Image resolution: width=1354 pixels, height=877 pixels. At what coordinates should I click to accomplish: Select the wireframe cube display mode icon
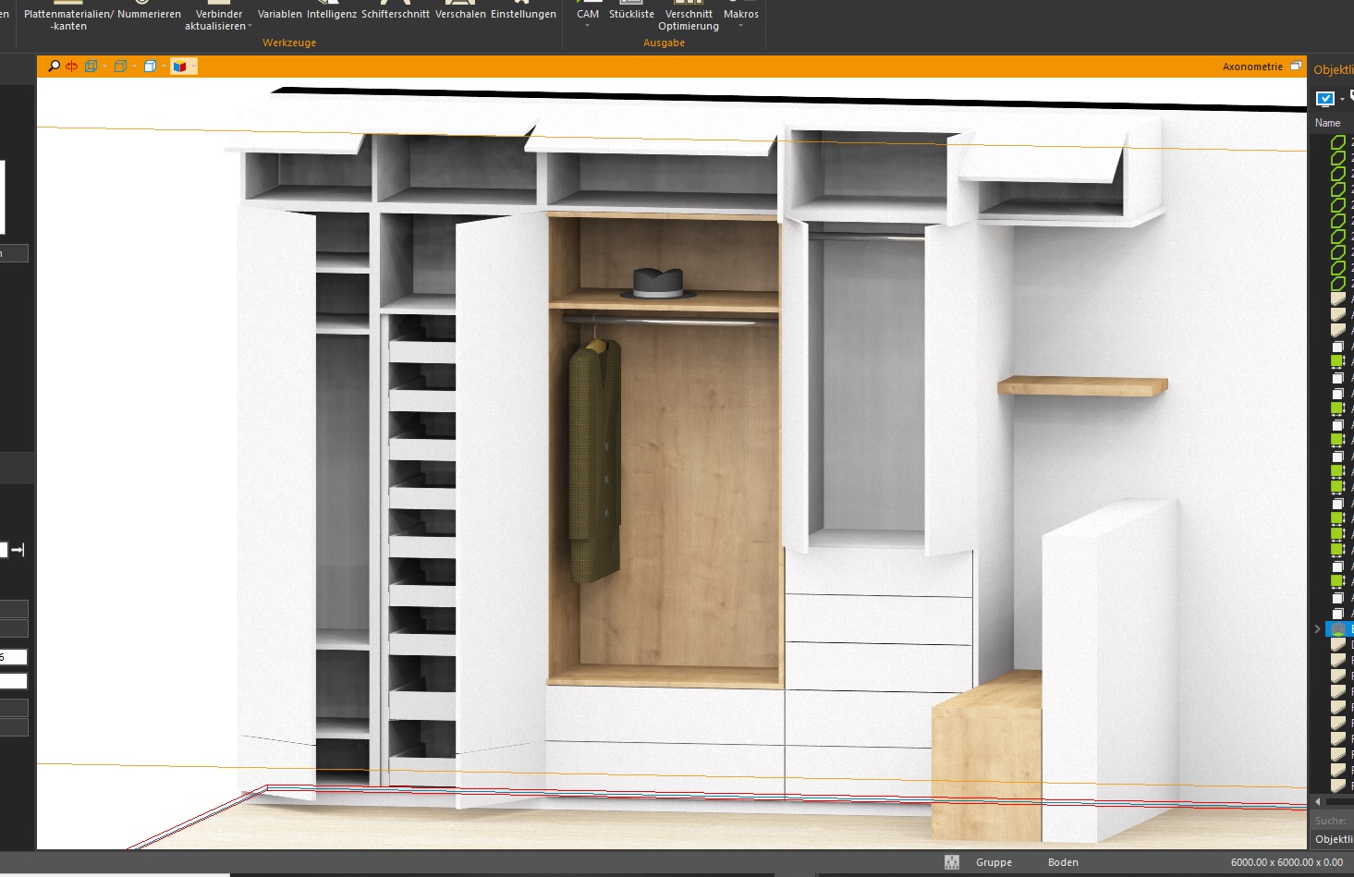pyautogui.click(x=91, y=67)
